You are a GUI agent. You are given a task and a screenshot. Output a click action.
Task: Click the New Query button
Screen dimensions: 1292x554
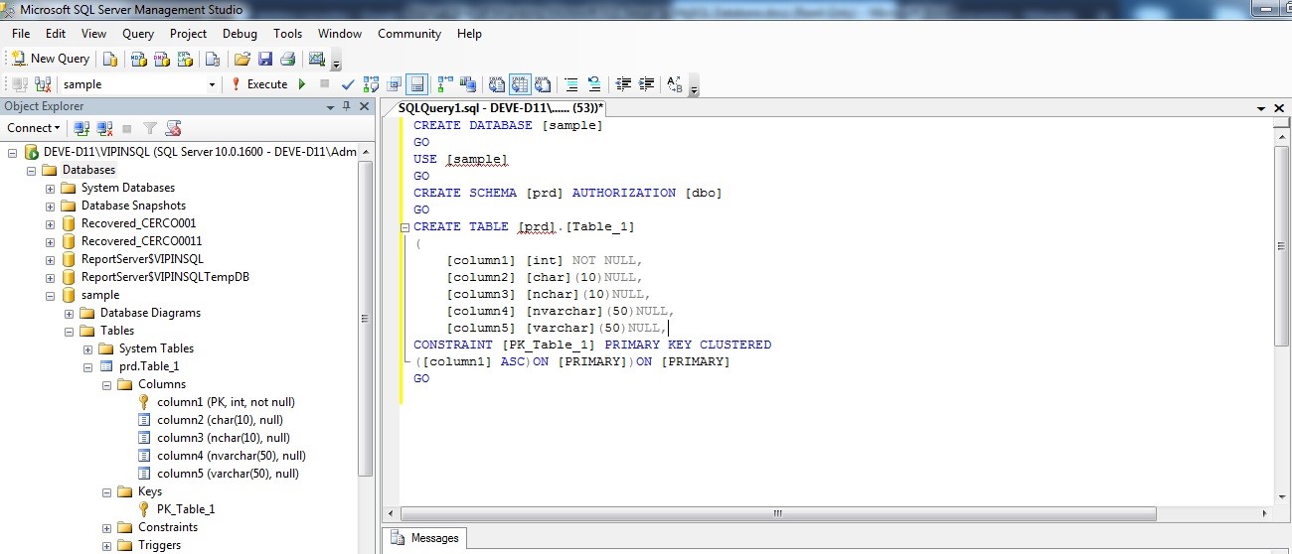[x=51, y=59]
